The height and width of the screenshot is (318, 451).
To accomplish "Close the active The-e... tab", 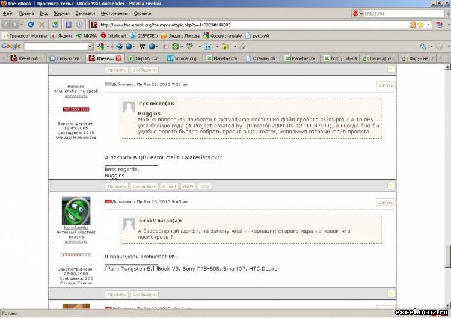I will [119, 58].
